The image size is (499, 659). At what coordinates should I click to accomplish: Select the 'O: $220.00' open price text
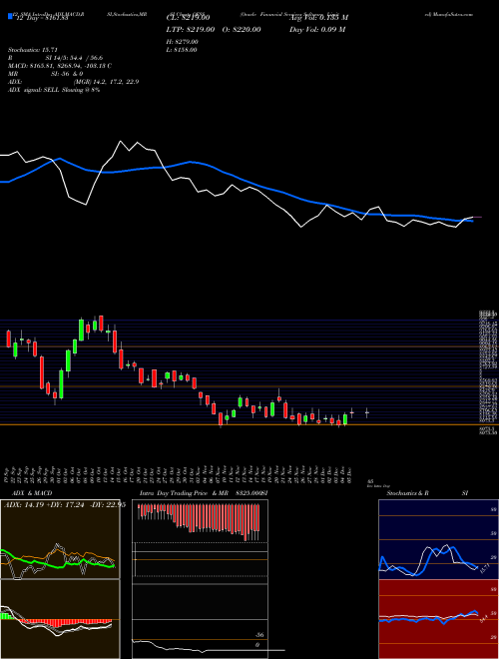[x=241, y=29]
